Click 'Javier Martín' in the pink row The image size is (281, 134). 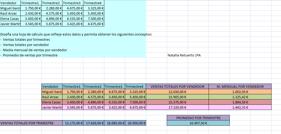click(x=52, y=107)
